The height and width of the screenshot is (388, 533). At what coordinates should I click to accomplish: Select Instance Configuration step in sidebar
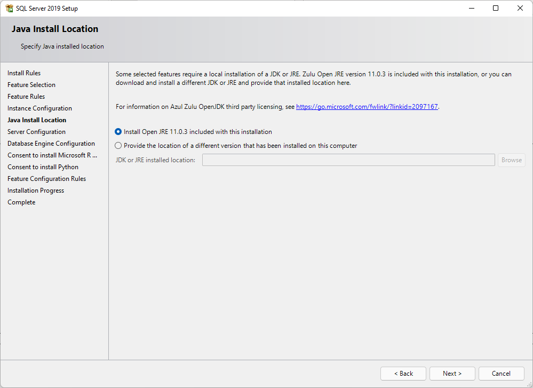(x=40, y=108)
